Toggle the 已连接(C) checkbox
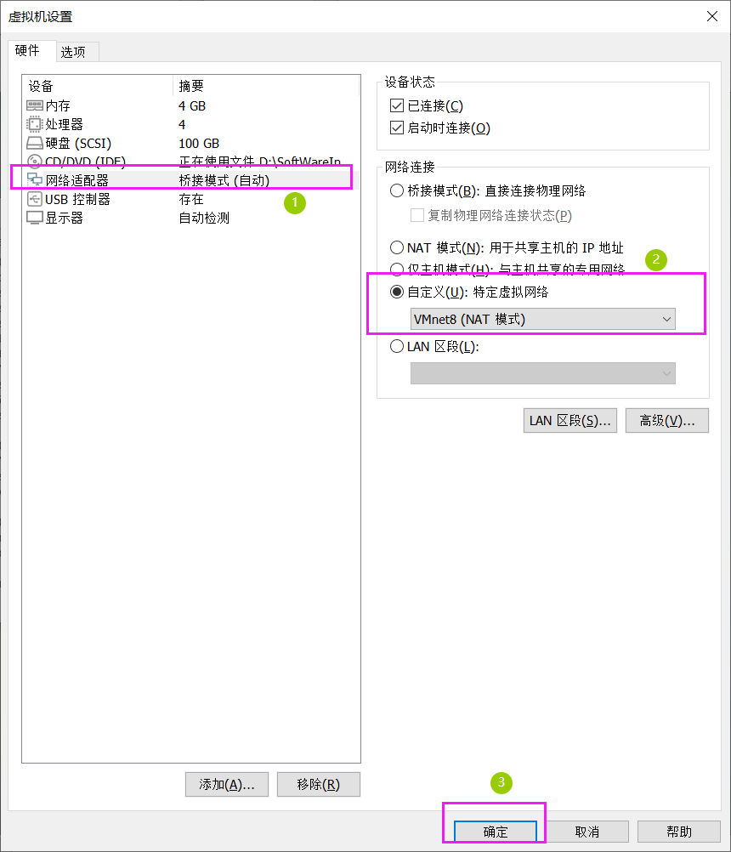731x852 pixels. tap(397, 105)
